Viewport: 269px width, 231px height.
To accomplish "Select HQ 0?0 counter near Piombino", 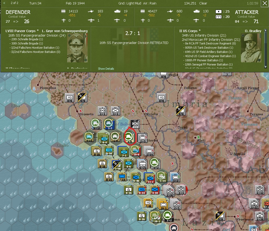I will pyautogui.click(x=70, y=98).
